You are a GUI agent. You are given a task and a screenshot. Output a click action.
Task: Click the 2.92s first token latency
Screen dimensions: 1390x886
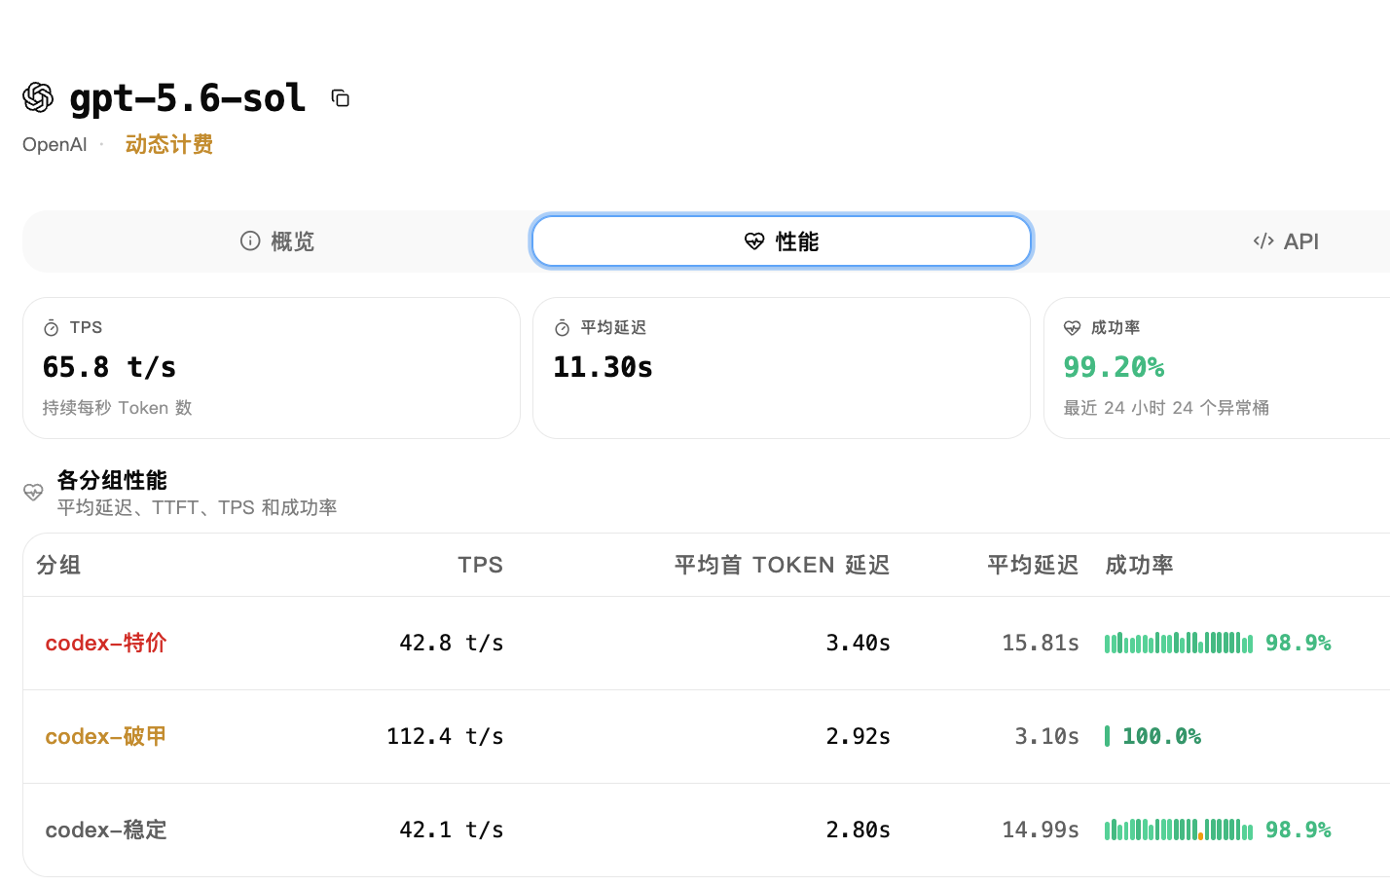pos(859,736)
